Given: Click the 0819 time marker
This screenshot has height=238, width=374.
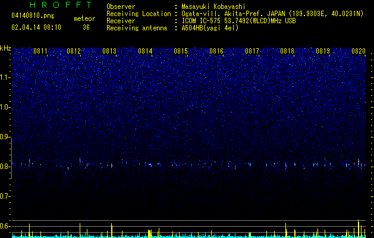Looking at the screenshot, I should coord(323,51).
